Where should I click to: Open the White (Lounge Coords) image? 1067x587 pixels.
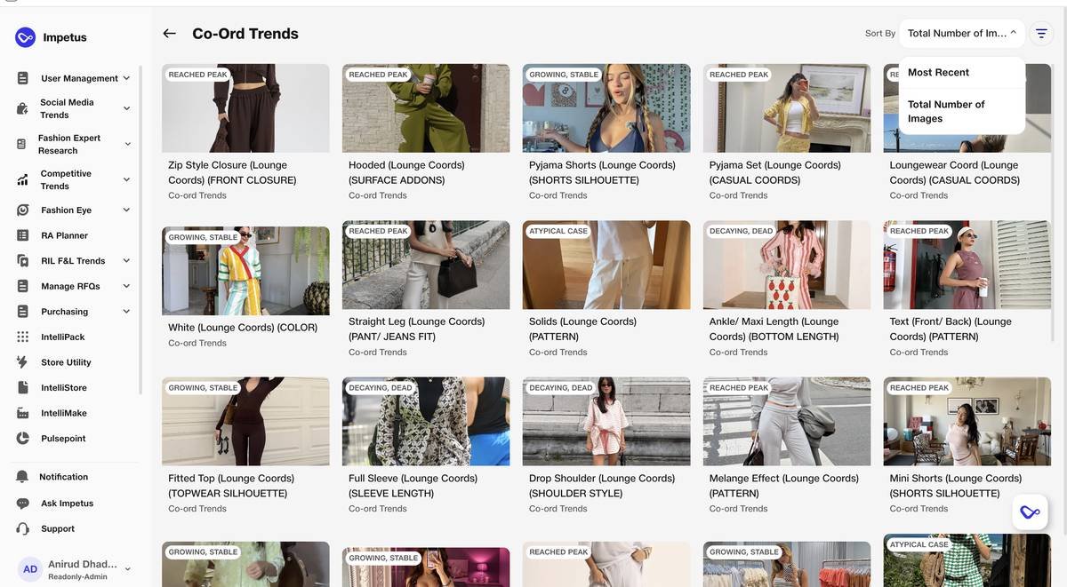[x=245, y=271]
